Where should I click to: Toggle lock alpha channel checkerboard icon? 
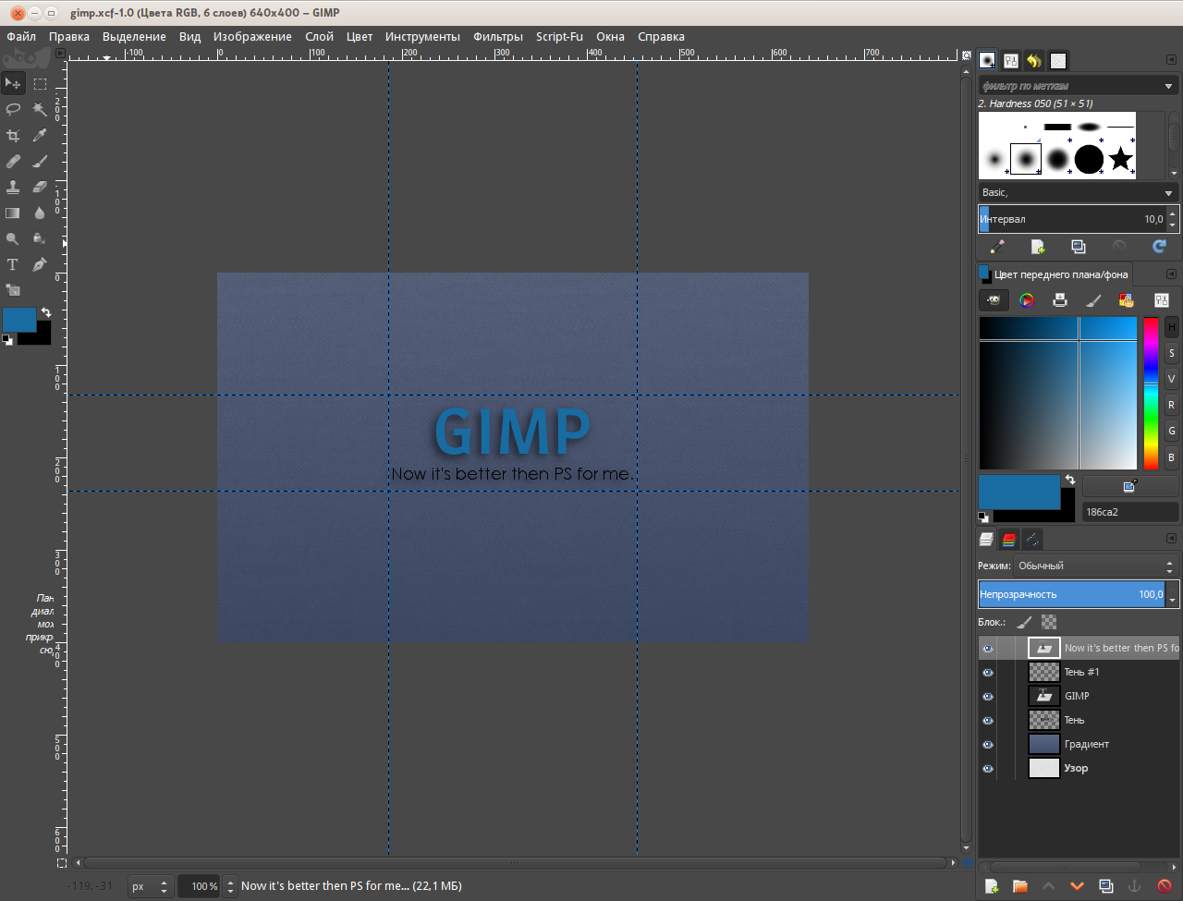pyautogui.click(x=1049, y=622)
